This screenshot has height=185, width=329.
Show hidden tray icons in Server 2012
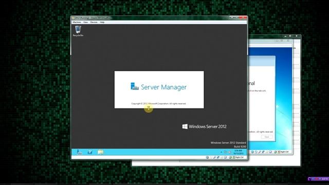pos(222,152)
